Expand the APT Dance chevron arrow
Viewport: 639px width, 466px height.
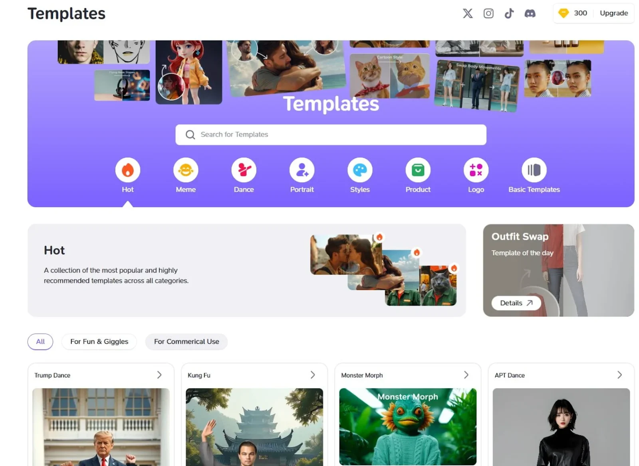point(619,375)
